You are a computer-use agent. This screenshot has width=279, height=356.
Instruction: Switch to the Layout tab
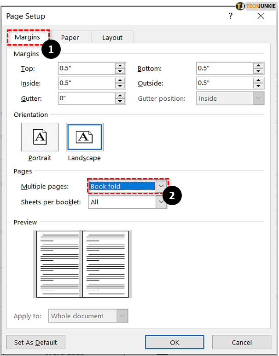(x=112, y=38)
